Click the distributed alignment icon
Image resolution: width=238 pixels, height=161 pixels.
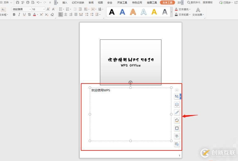pyautogui.click(x=81, y=14)
